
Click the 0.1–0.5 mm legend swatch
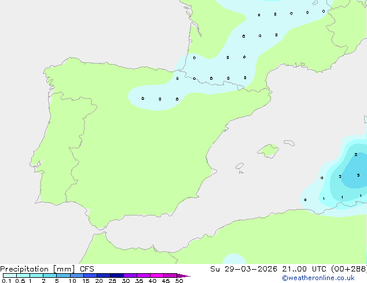pyautogui.click(x=10, y=275)
